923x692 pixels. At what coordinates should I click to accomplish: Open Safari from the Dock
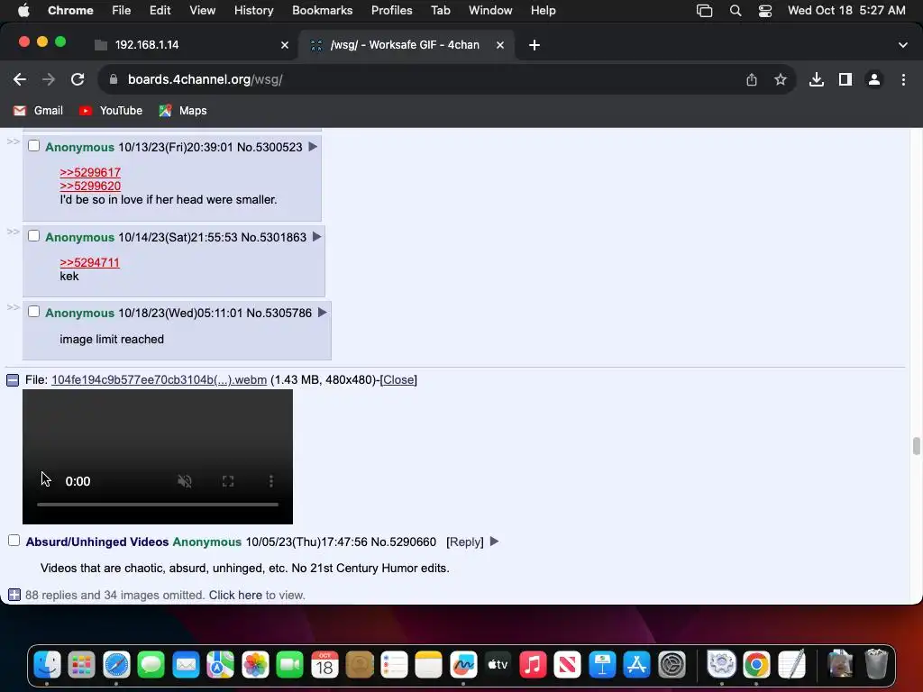click(116, 665)
